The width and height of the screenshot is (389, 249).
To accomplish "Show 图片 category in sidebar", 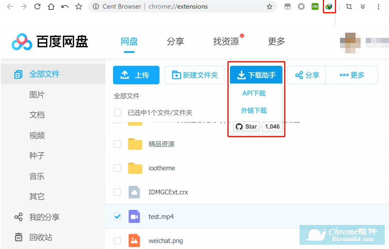I will [x=37, y=95].
